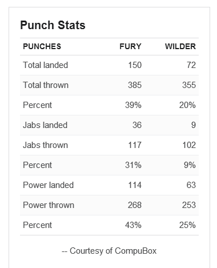Click the Power thrown row label

[49, 205]
